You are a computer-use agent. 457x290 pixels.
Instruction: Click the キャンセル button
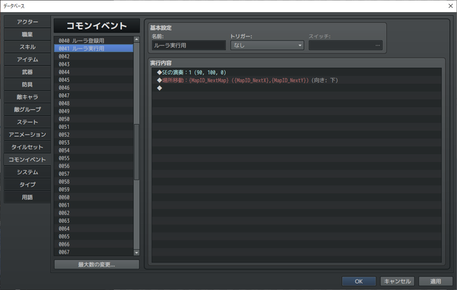click(x=397, y=281)
